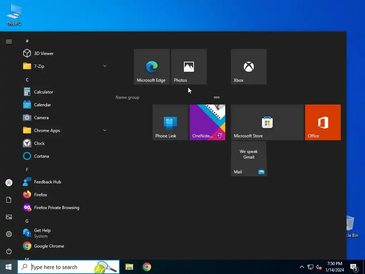Open the notification center

[x=354, y=267]
